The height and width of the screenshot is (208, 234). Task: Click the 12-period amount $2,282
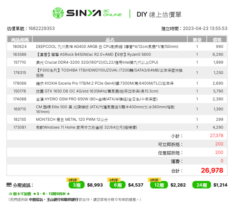(x=178, y=185)
